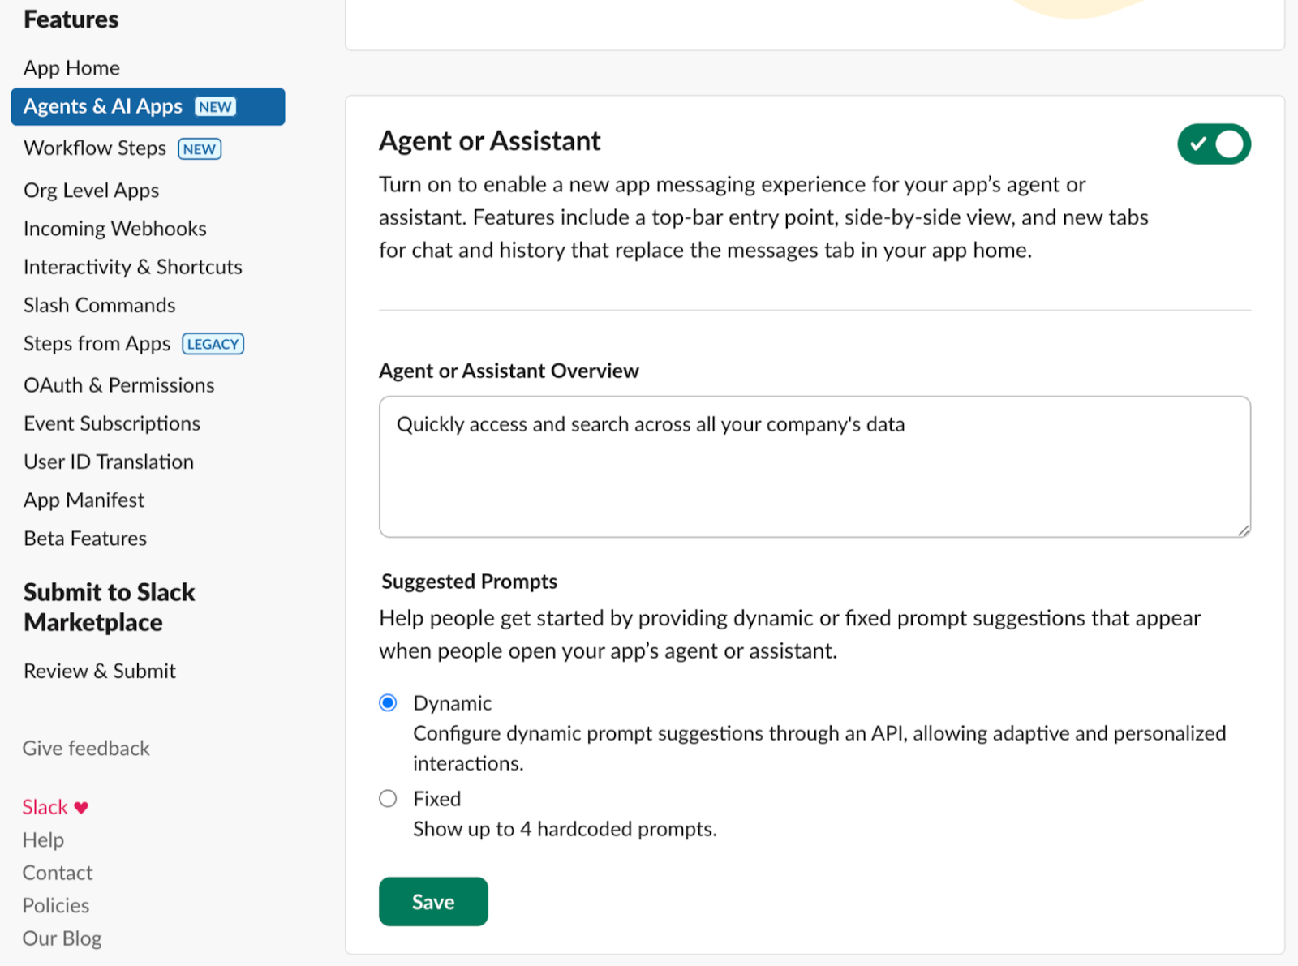
Task: Open Org Level Apps settings
Action: tap(91, 191)
